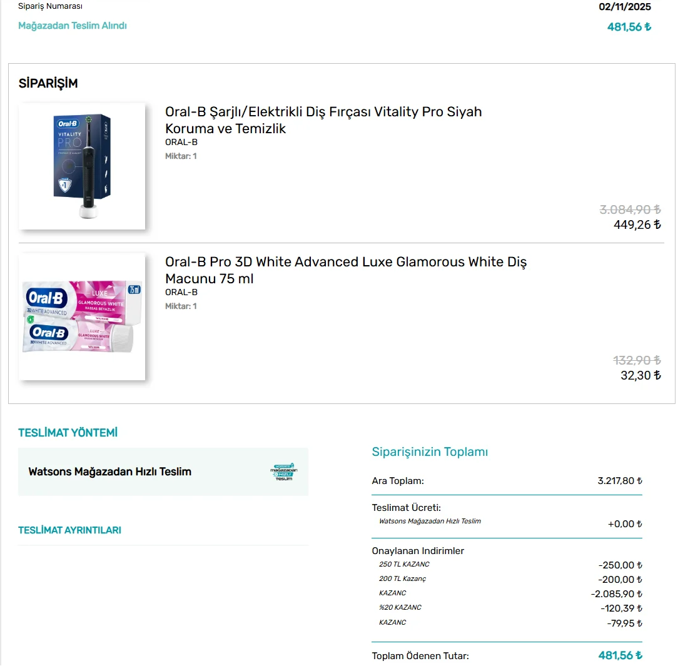The height and width of the screenshot is (666, 678).
Task: Click ORAL-B brand under the toothbrush
Action: (x=181, y=142)
